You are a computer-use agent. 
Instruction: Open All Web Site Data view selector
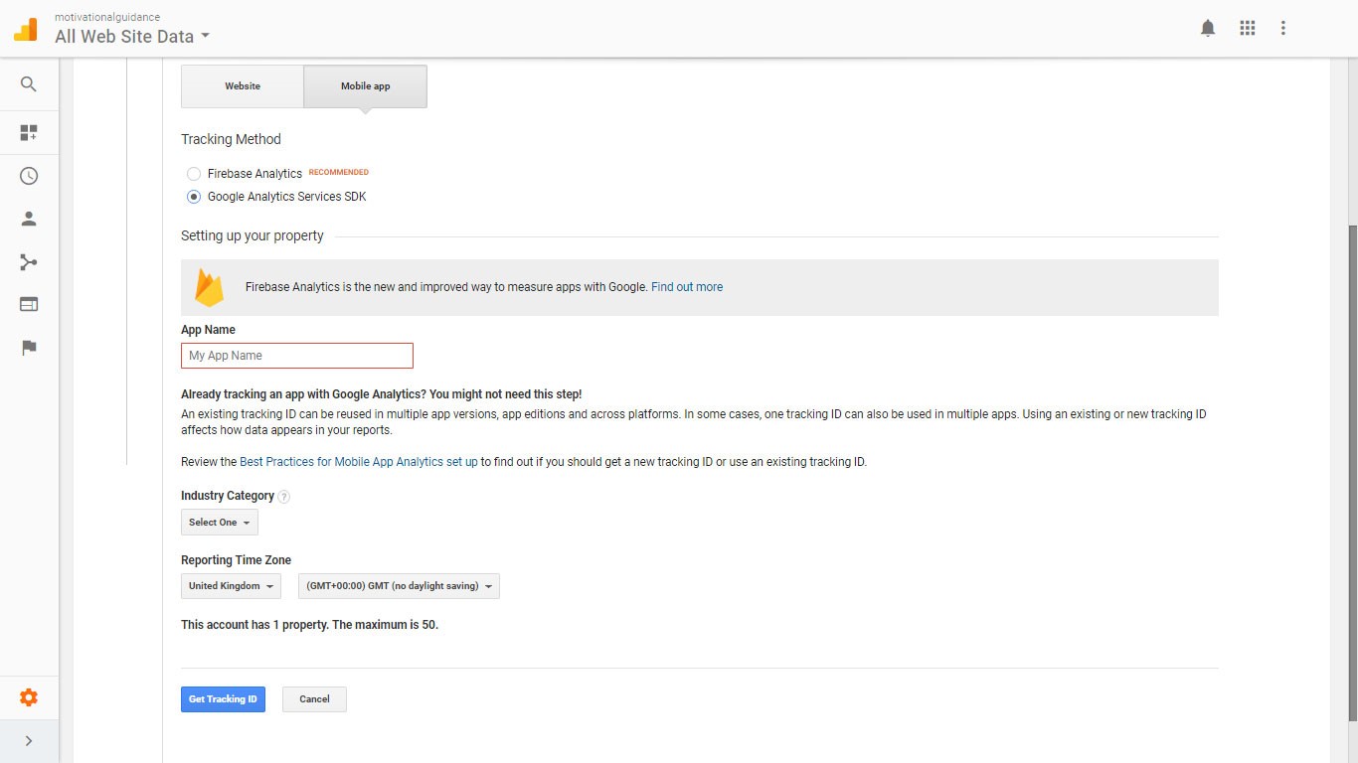tap(132, 37)
